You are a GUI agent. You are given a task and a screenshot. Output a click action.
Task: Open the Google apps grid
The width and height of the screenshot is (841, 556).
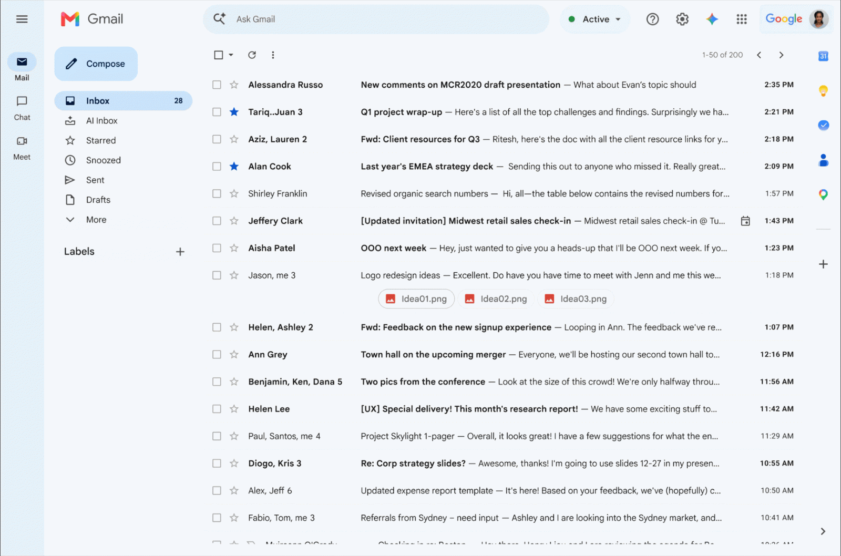click(741, 19)
